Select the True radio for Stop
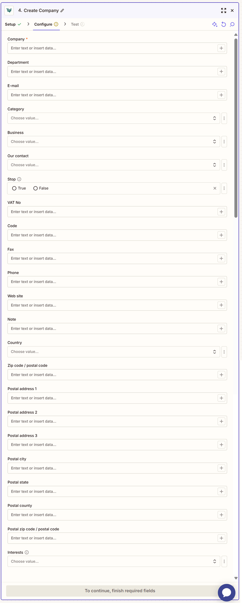This screenshot has height=607, width=242. (x=14, y=188)
